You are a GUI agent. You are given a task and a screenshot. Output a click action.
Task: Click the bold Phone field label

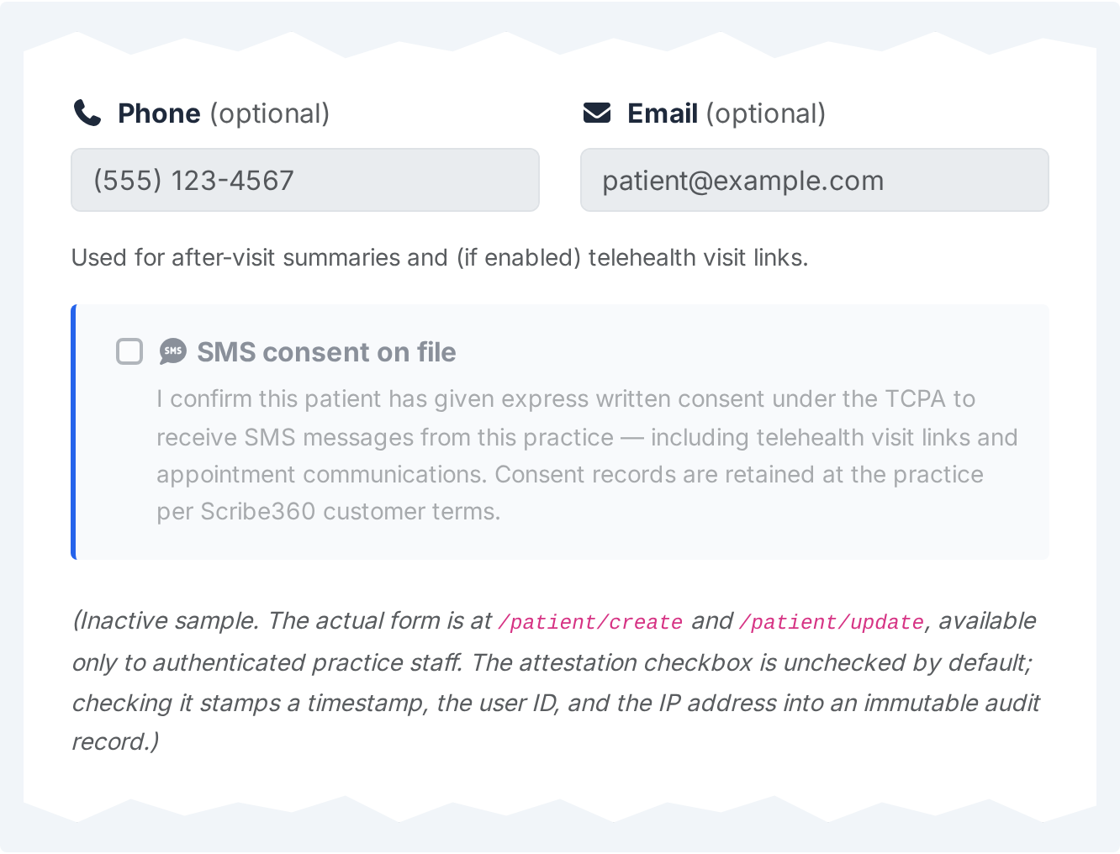pyautogui.click(x=159, y=113)
